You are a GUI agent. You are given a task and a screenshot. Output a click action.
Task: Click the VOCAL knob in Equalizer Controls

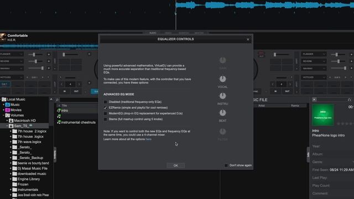coord(222,79)
